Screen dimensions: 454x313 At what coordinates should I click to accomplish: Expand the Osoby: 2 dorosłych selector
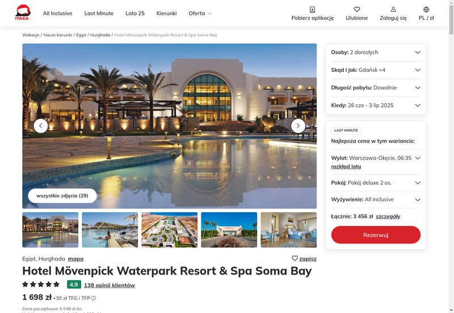pyautogui.click(x=376, y=52)
